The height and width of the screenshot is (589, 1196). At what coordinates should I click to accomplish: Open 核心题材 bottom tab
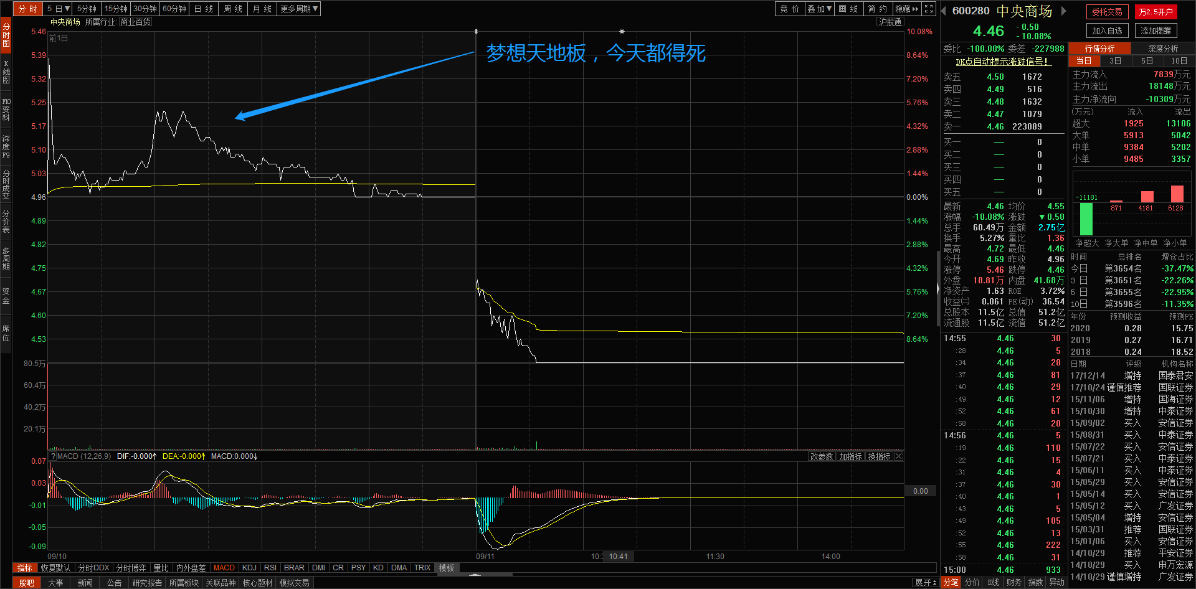pyautogui.click(x=257, y=583)
